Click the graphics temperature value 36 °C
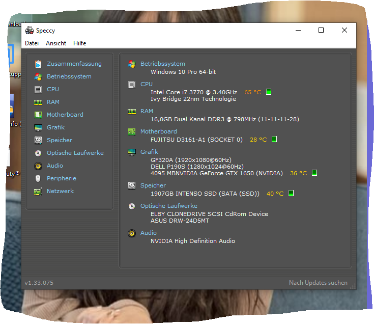 298,173
